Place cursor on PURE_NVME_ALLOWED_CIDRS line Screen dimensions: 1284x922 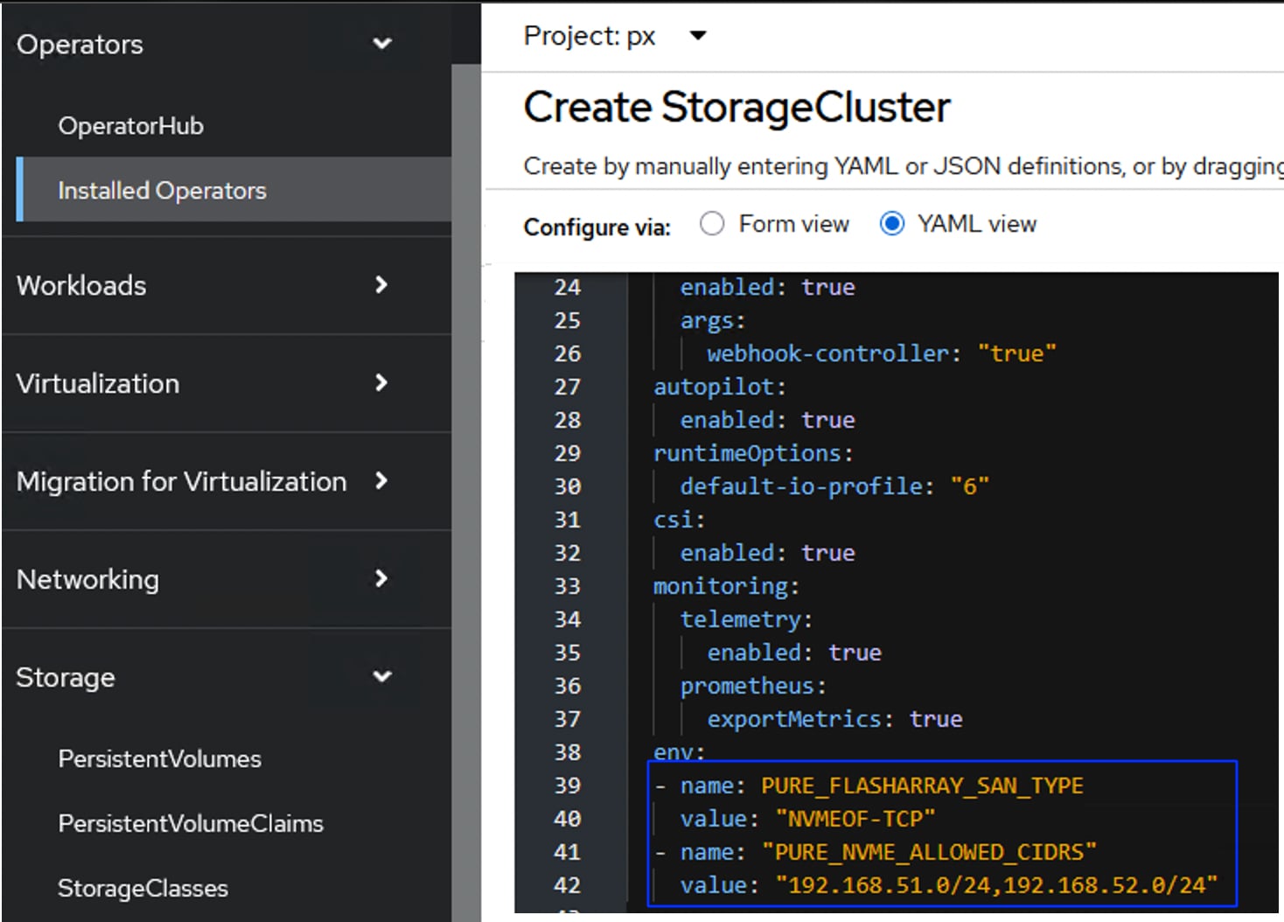[928, 853]
